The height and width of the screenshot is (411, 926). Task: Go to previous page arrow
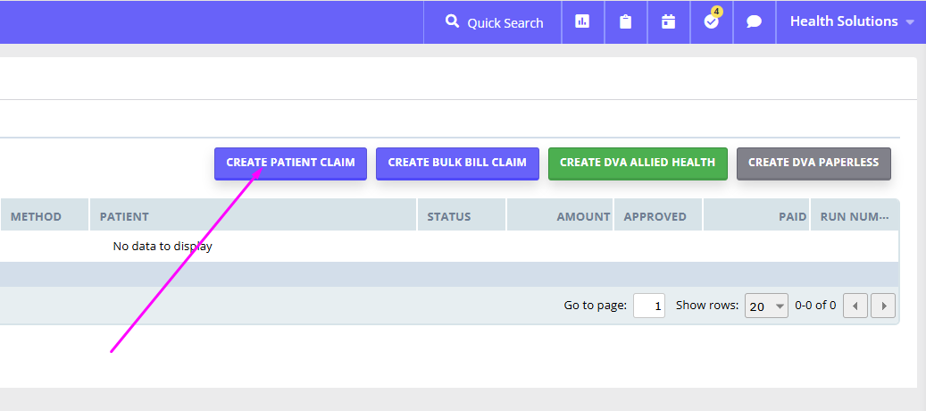tap(855, 306)
